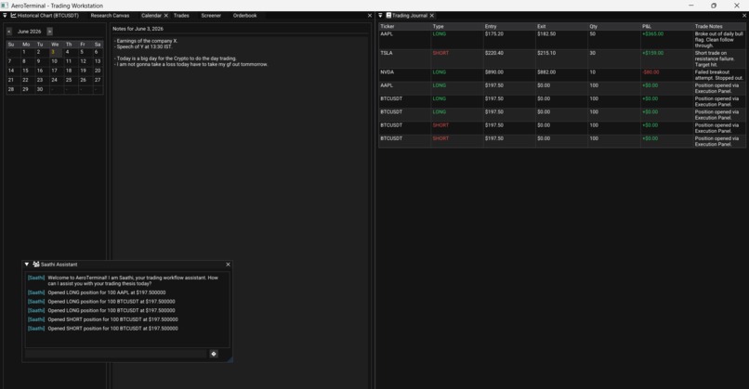
Task: Click SHORT type in the TSLA row
Action: coord(440,53)
